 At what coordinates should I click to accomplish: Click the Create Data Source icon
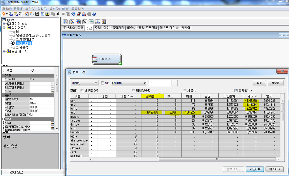(x=27, y=14)
